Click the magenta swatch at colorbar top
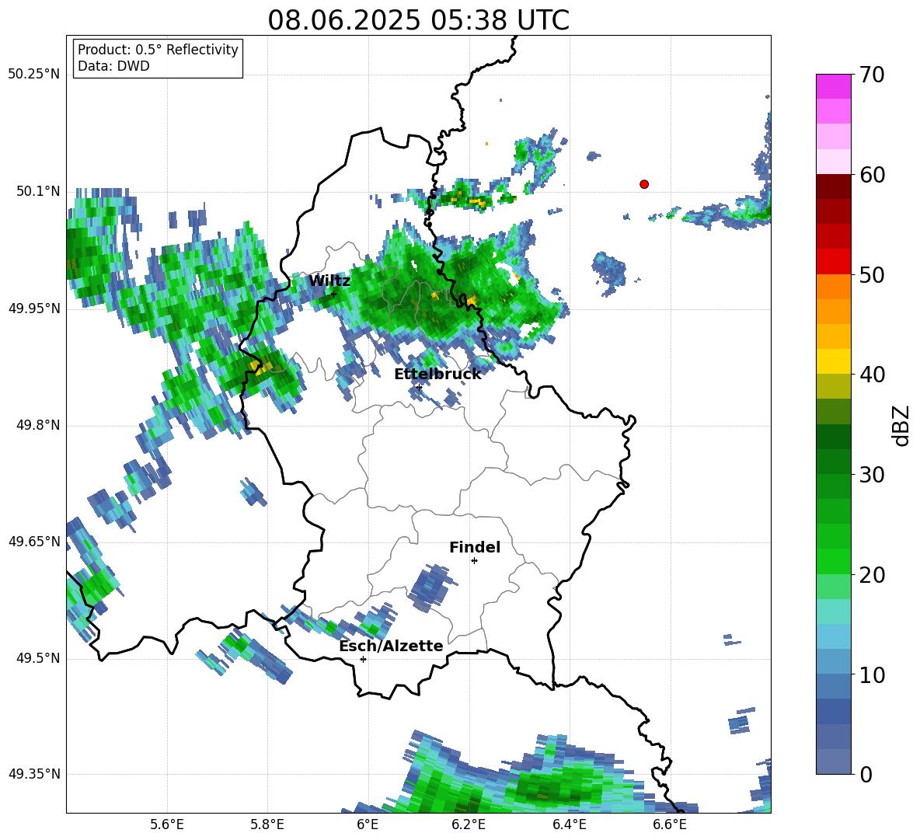The image size is (920, 840). (x=833, y=86)
